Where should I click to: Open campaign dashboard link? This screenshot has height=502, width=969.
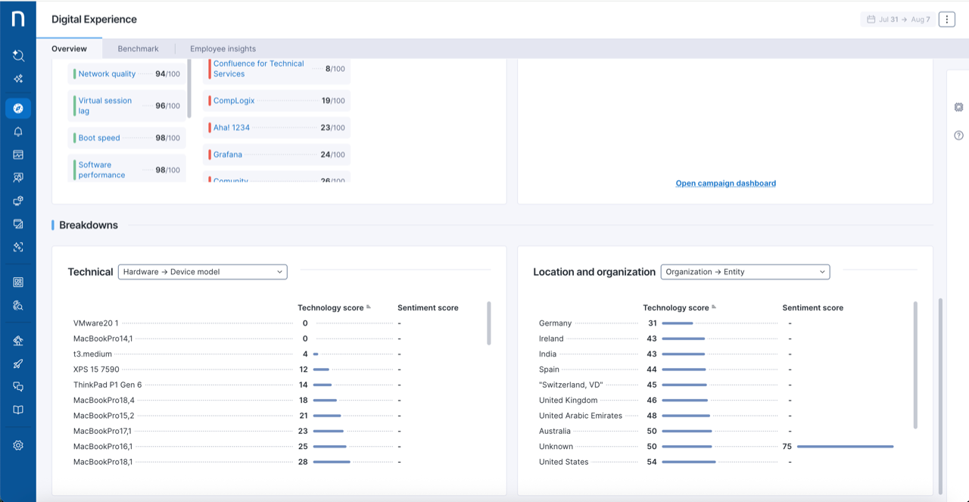point(725,183)
